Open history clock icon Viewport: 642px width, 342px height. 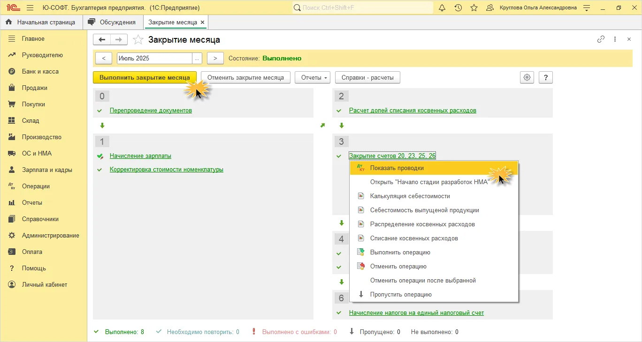(458, 7)
